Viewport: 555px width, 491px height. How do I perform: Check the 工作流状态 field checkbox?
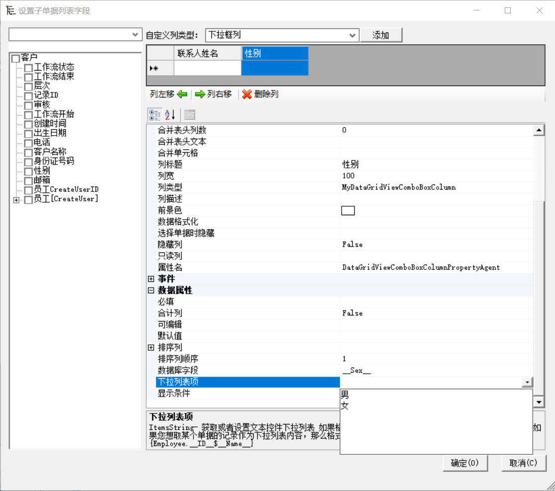(x=29, y=68)
